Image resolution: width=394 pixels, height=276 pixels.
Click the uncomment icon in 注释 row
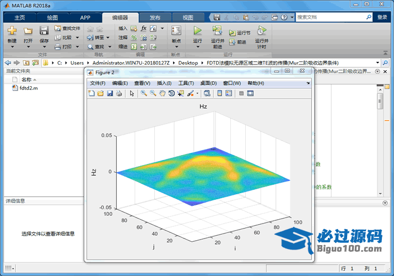pyautogui.click(x=143, y=38)
